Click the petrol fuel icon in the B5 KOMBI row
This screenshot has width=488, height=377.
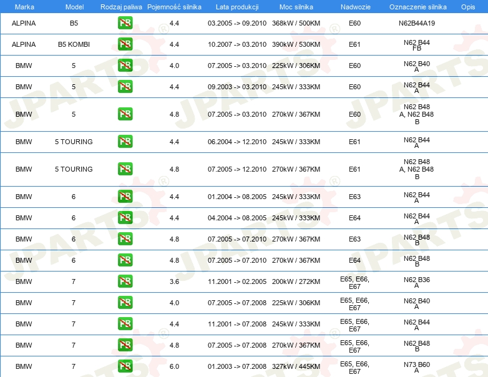125,44
